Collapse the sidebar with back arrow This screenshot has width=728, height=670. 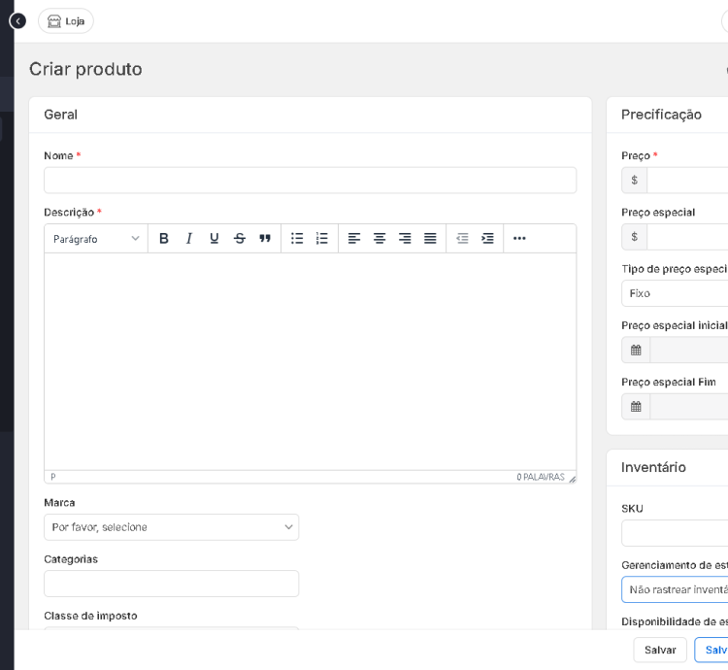point(17,20)
